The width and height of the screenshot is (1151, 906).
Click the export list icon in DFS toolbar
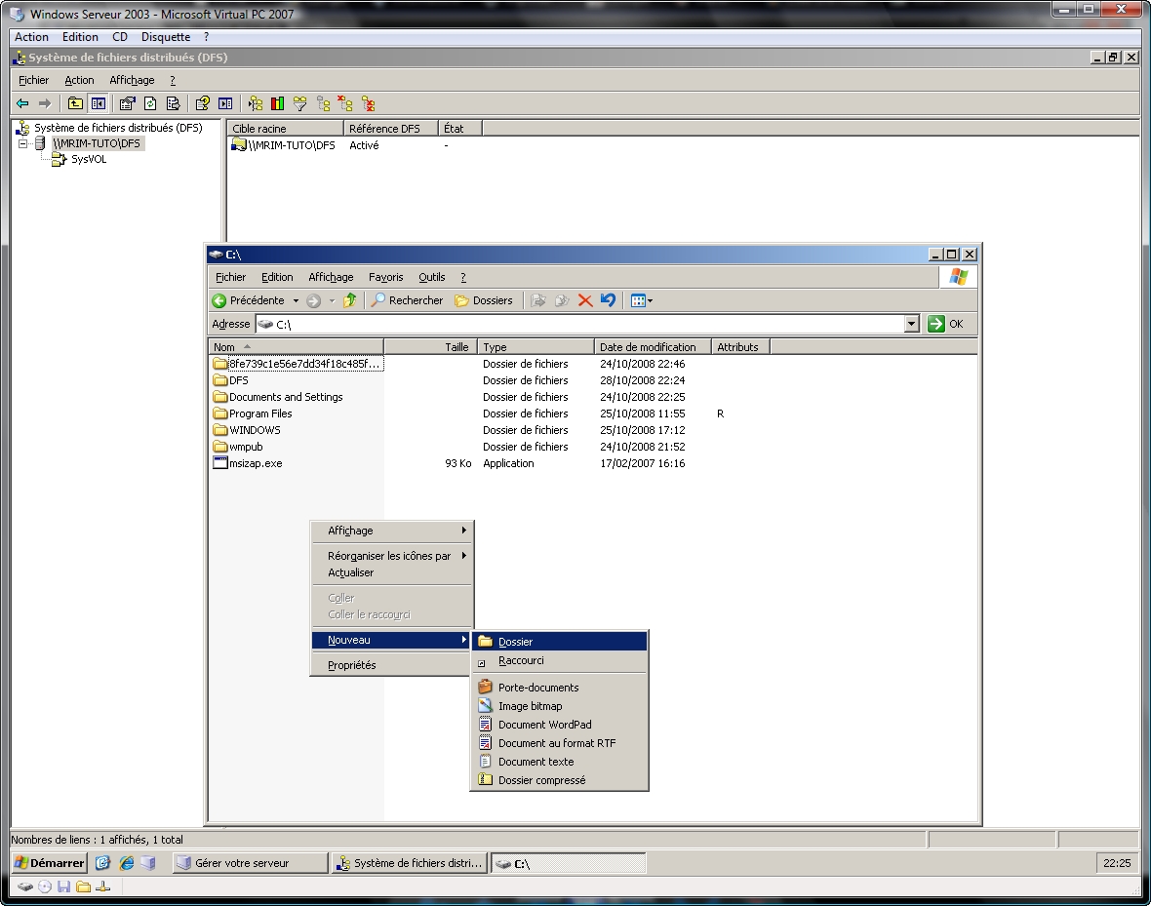174,103
